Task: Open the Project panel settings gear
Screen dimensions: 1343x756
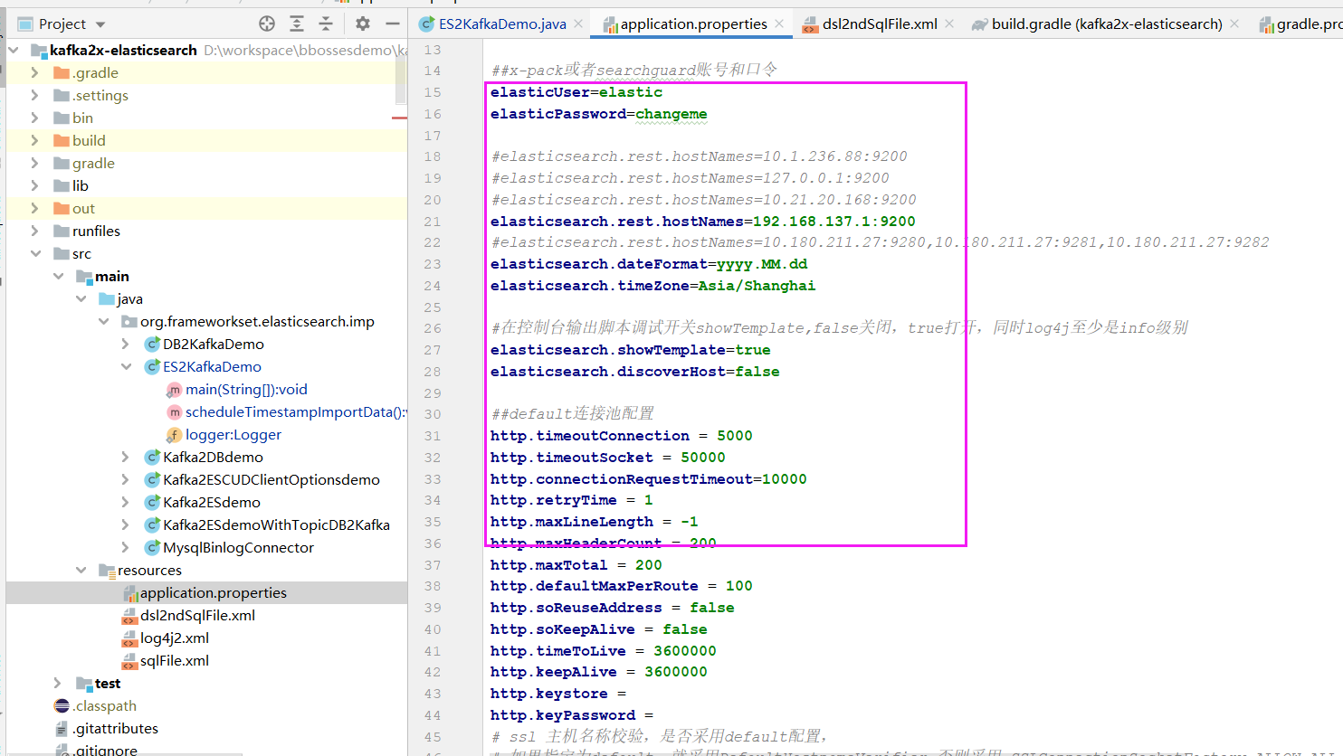Action: 363,24
